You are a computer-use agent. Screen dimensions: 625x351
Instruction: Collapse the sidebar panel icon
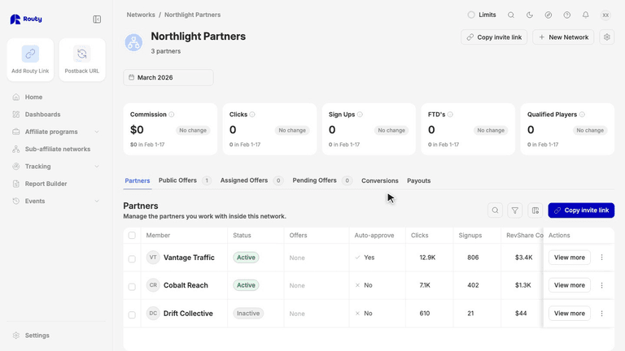click(x=97, y=19)
